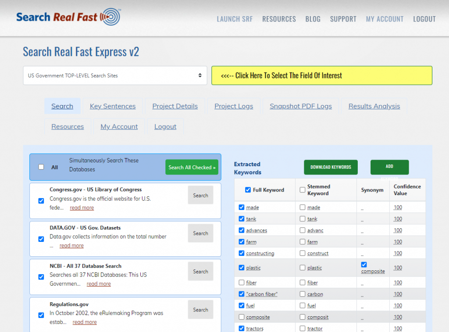Uncheck the DATA.GOV database checkbox

point(41,239)
